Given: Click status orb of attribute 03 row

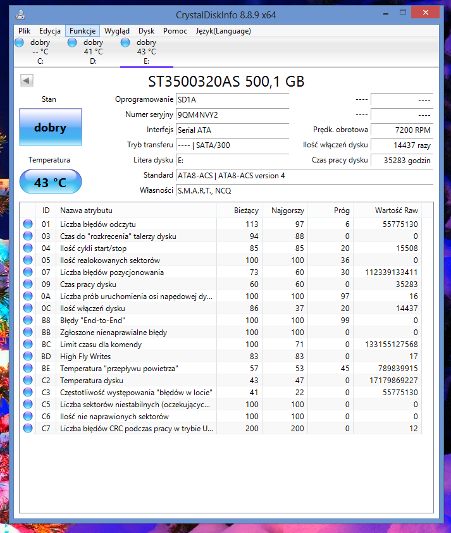Looking at the screenshot, I should (x=28, y=236).
